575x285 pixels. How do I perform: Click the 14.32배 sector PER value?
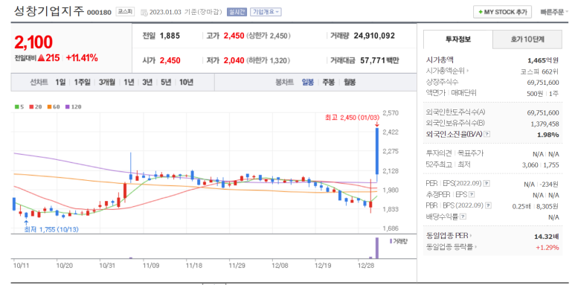click(x=547, y=236)
